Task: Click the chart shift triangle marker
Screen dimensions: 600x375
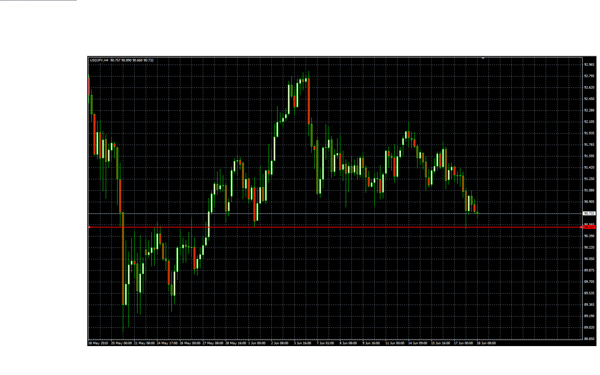Action: pyautogui.click(x=483, y=58)
